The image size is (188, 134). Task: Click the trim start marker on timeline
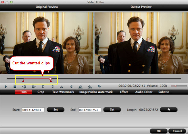23,81
